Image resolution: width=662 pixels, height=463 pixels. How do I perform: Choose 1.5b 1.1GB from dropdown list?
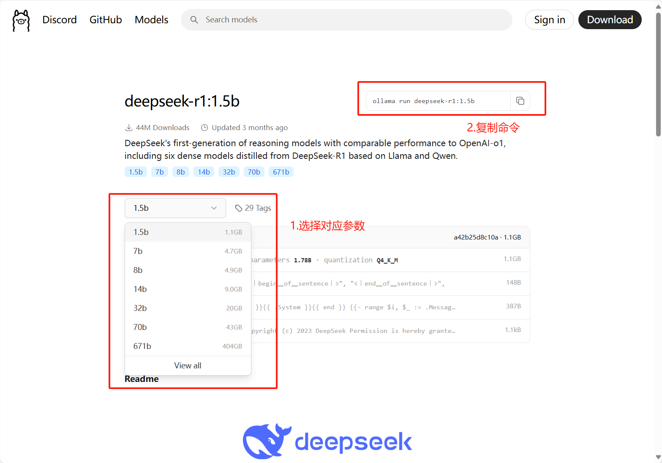(188, 232)
